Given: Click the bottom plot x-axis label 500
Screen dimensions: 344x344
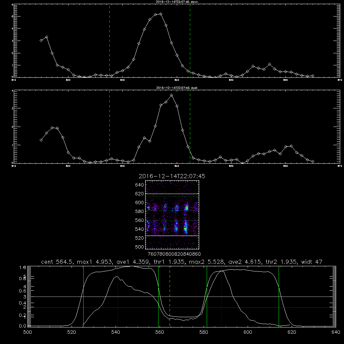Looking at the screenshot, I should [28, 332].
